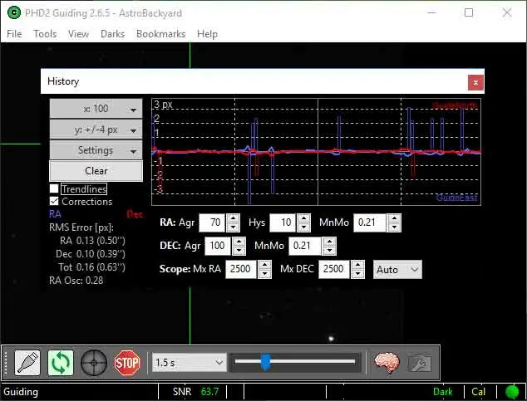Click the DEC MnMo input field
Viewport: 527px width, 401px height.
coord(305,246)
